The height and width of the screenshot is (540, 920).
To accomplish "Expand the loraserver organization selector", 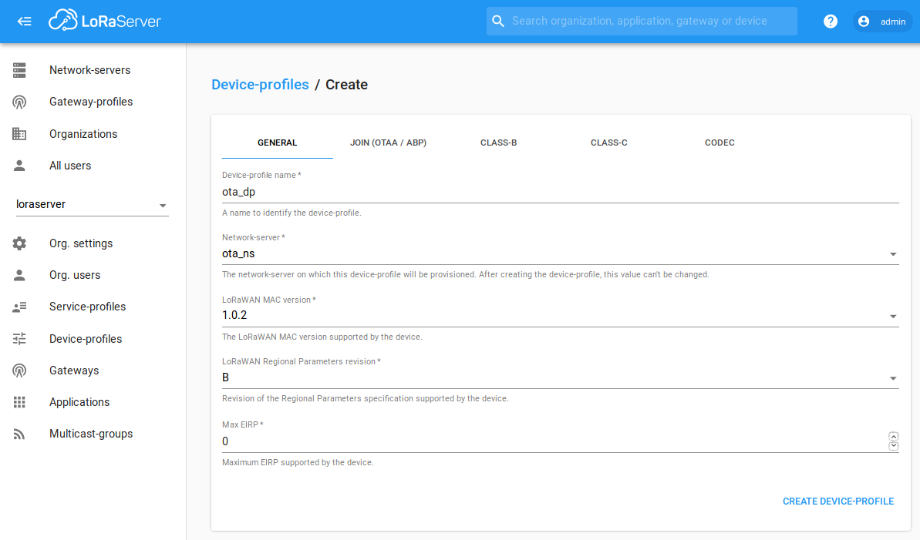I will pyautogui.click(x=162, y=204).
